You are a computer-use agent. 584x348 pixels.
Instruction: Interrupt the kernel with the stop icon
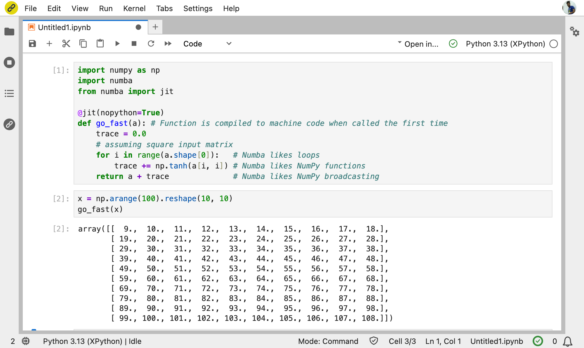coord(134,44)
